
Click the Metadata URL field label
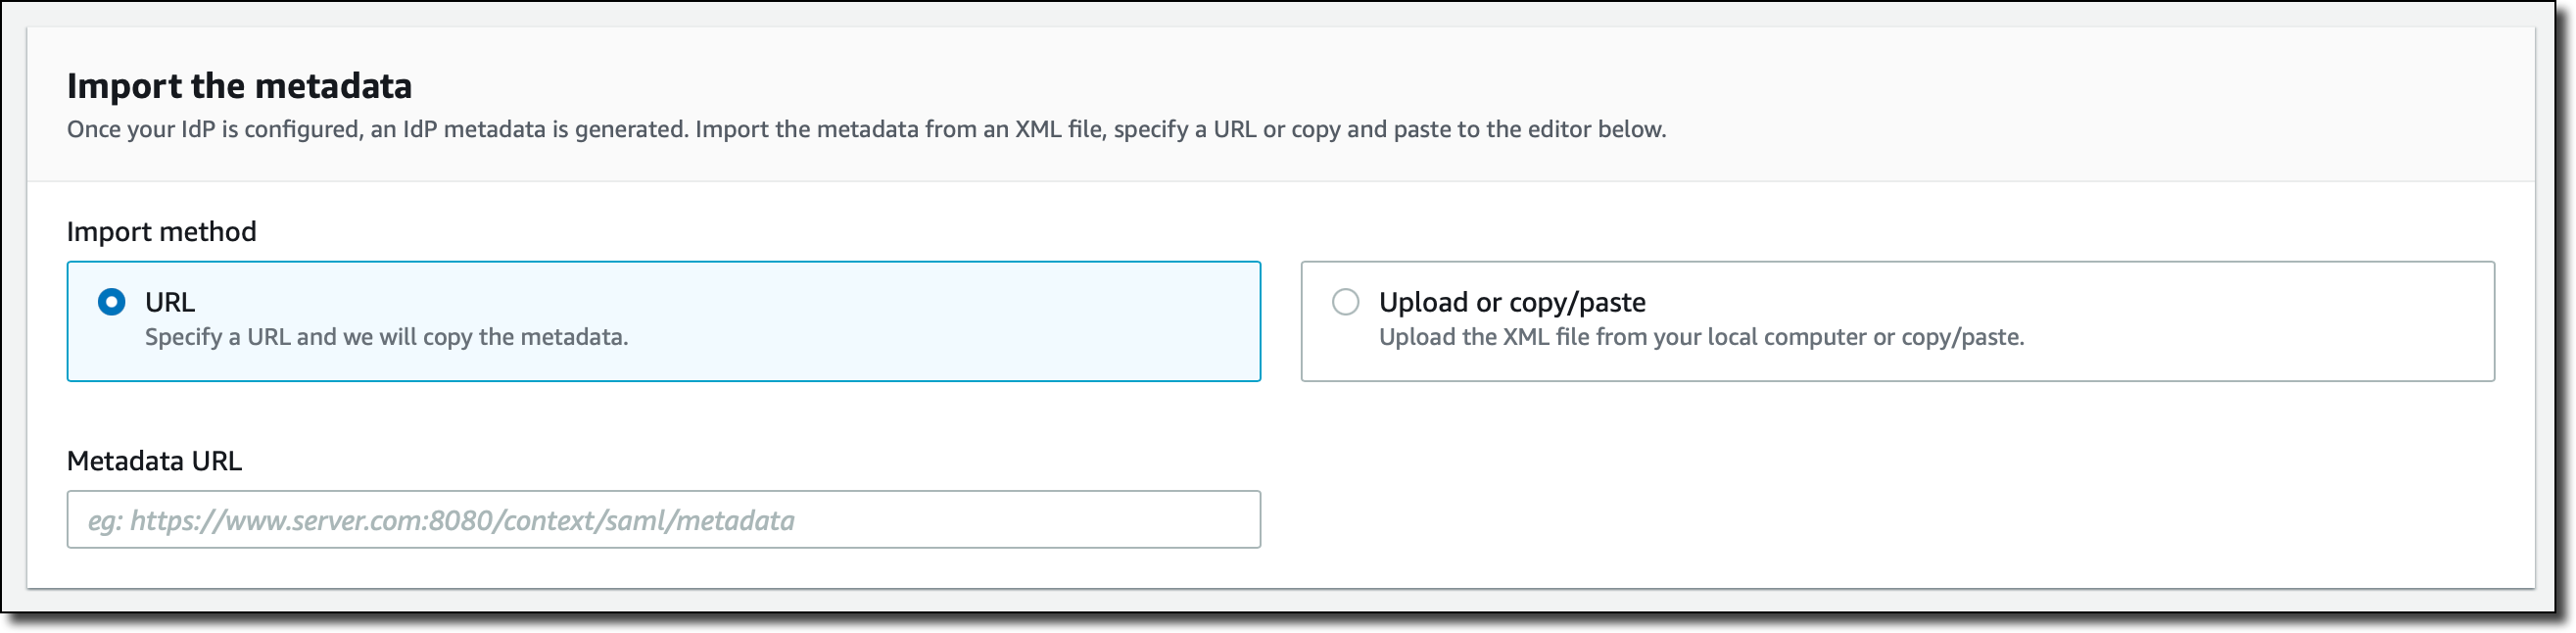pos(155,461)
